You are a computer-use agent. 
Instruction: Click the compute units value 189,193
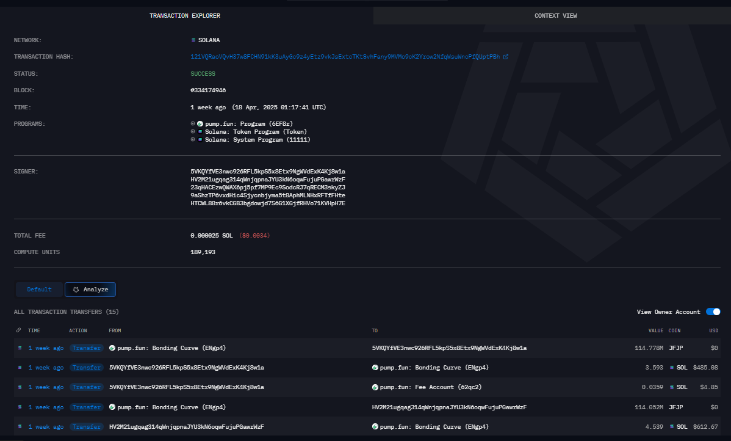203,252
